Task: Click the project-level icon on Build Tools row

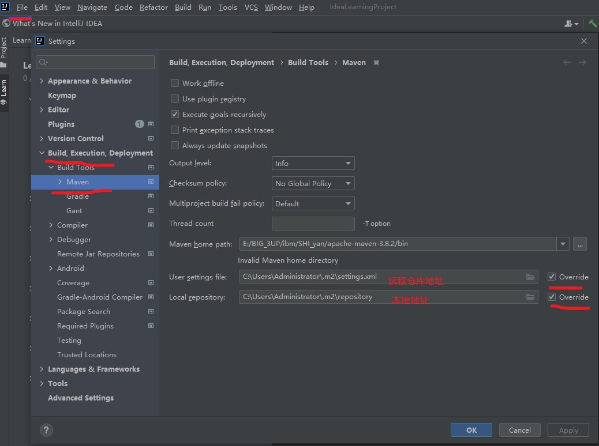Action: (151, 167)
